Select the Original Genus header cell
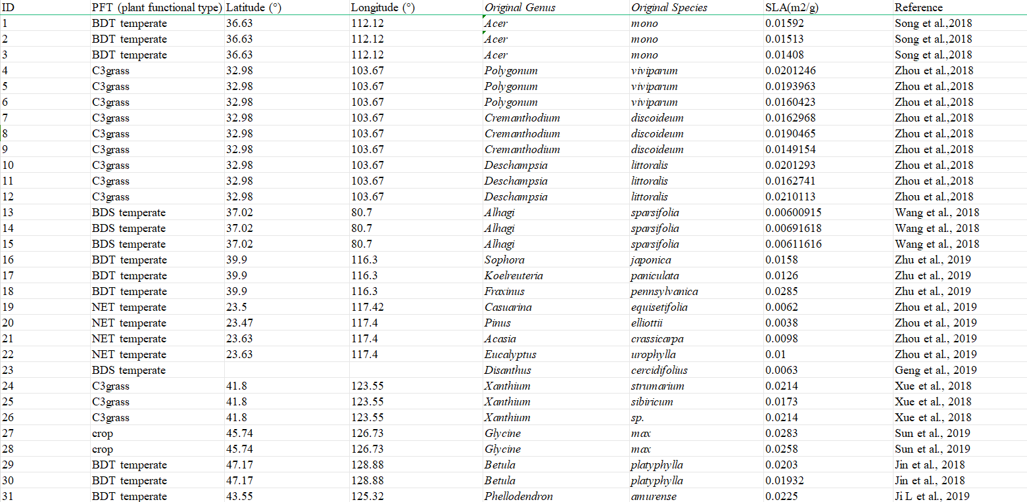1027x502 pixels. pyautogui.click(x=519, y=8)
